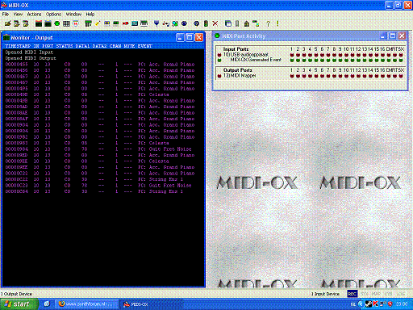Viewport: 413px width, 310px height.
Task: Switch to the synthforum.nl taskbar button
Action: [x=86, y=304]
